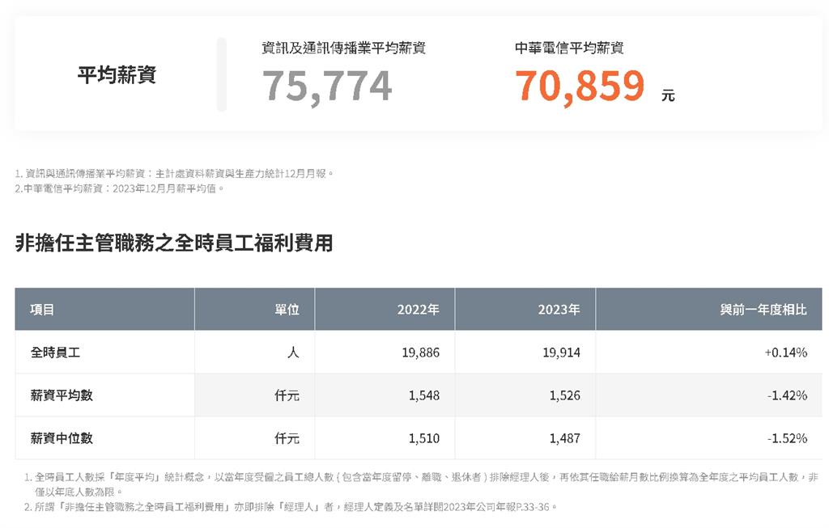Click the 75,774 industry average figure
The width and height of the screenshot is (829, 528).
click(327, 86)
